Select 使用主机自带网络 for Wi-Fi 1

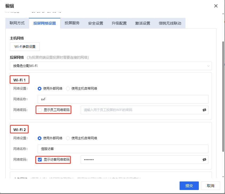click(68, 89)
